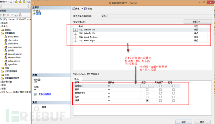
Task: Click the 登录名 folder icon
Action: [x=2, y=30]
